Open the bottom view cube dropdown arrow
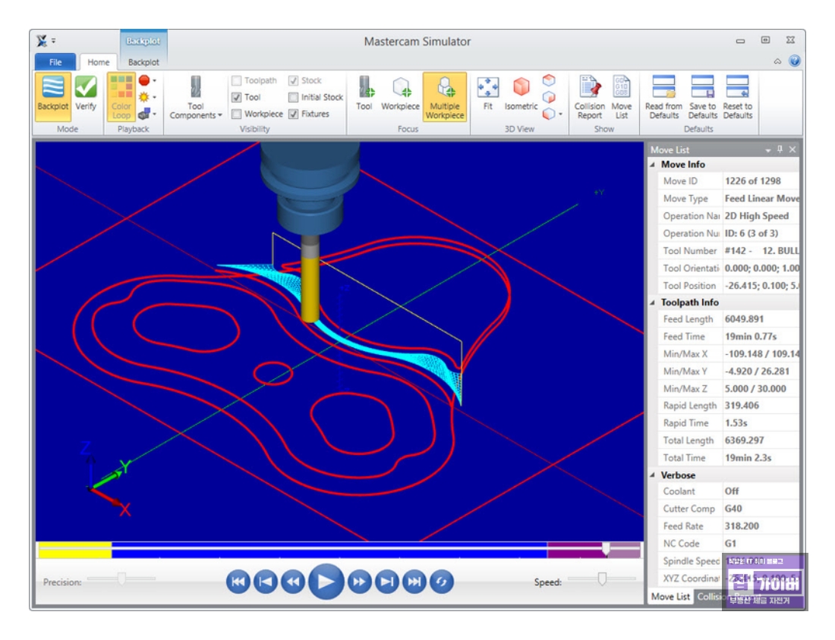The height and width of the screenshot is (640, 835). 560,114
